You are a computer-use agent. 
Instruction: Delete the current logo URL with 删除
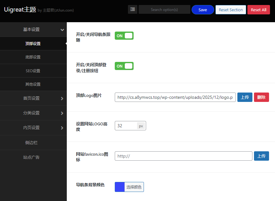(261, 97)
